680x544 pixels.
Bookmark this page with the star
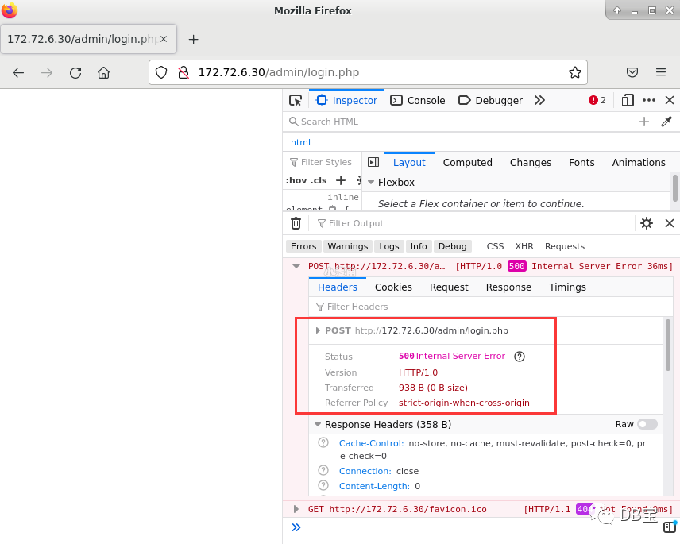pyautogui.click(x=575, y=72)
